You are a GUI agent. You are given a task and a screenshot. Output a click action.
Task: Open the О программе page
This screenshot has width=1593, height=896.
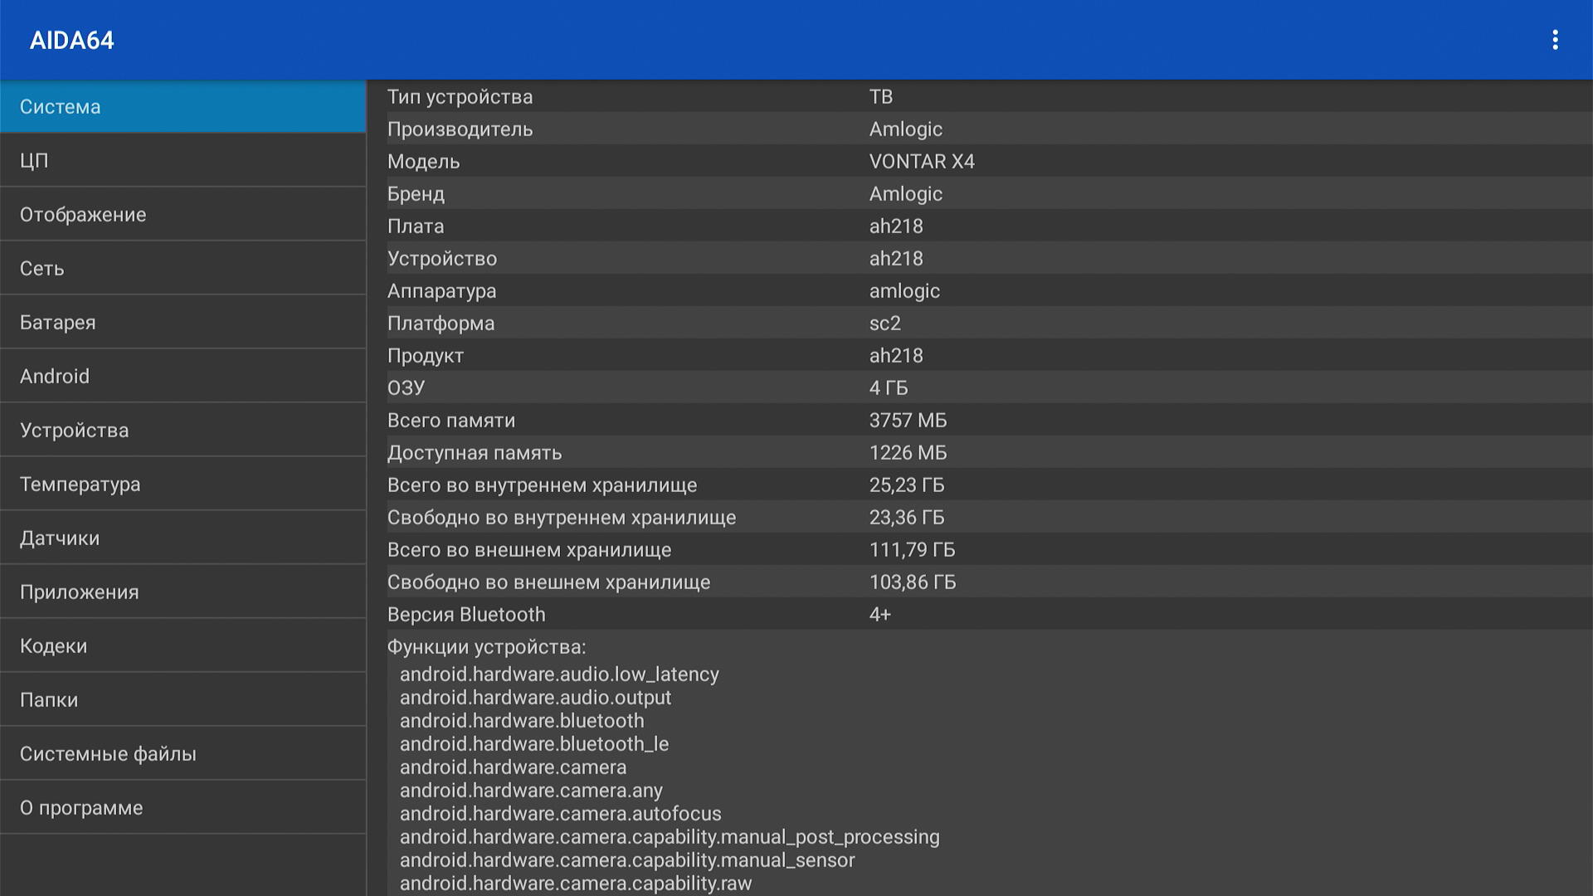coord(183,808)
